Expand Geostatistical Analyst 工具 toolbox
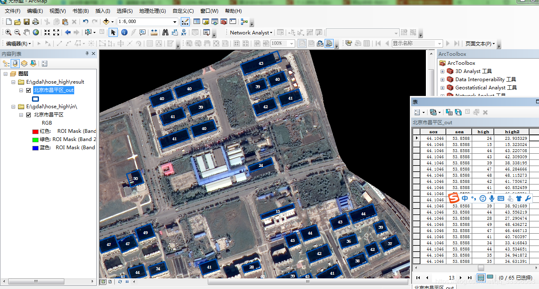Screen dimensions: 539x289 pyautogui.click(x=442, y=88)
